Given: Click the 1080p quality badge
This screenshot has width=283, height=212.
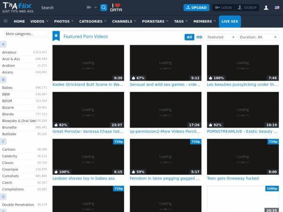Looking at the screenshot, I should 272,188.
